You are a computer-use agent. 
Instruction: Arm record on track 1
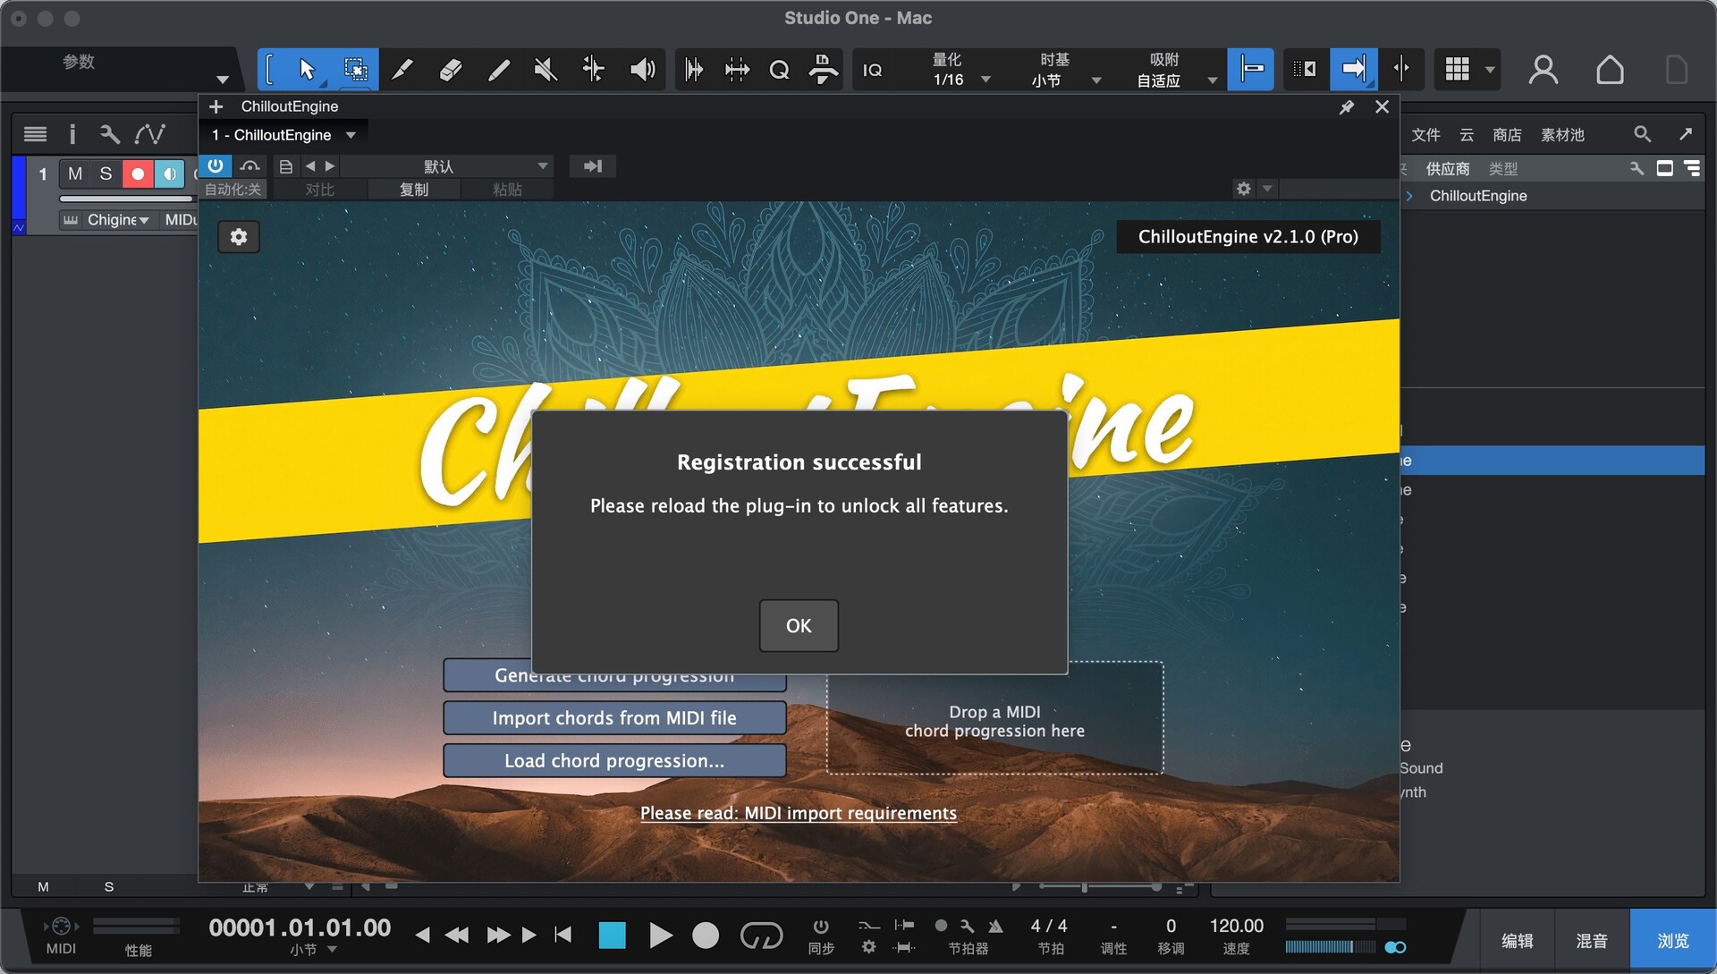(138, 174)
